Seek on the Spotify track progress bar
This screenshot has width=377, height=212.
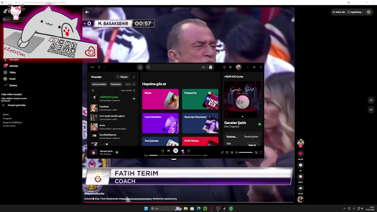(176, 155)
